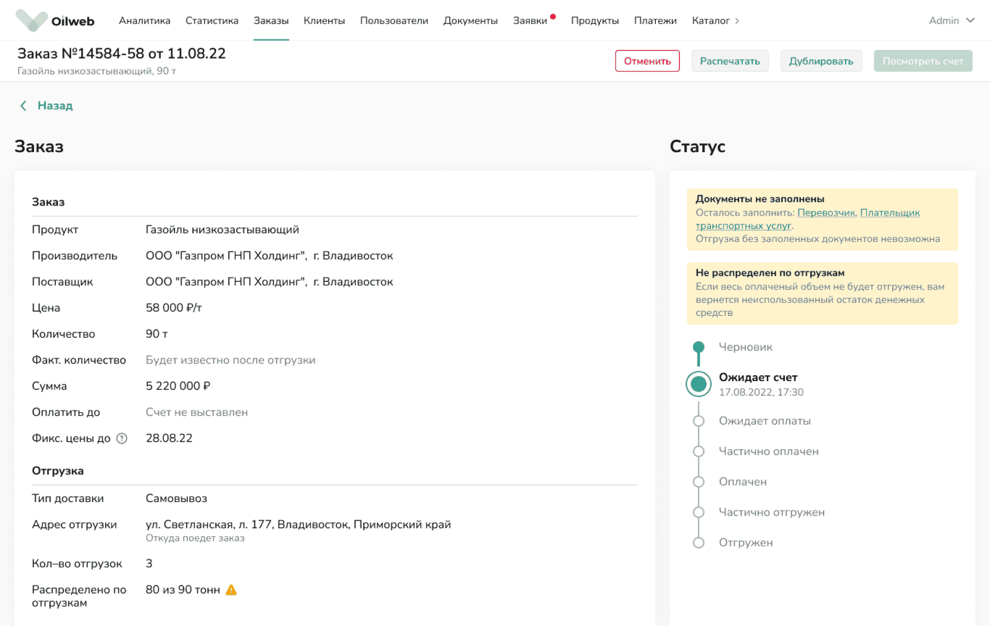
Task: Click the Не распределен по отгрузкам warning heading
Action: point(770,273)
